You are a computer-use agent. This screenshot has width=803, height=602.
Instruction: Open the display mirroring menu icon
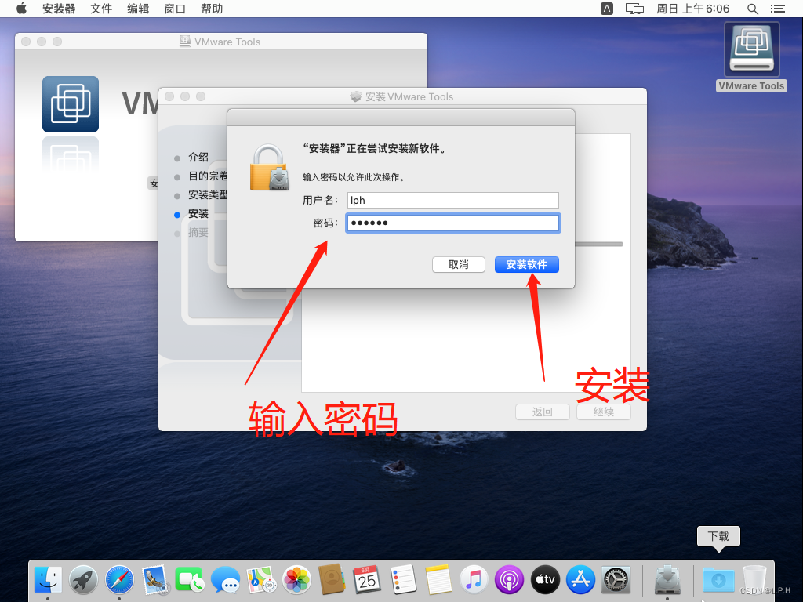[634, 9]
